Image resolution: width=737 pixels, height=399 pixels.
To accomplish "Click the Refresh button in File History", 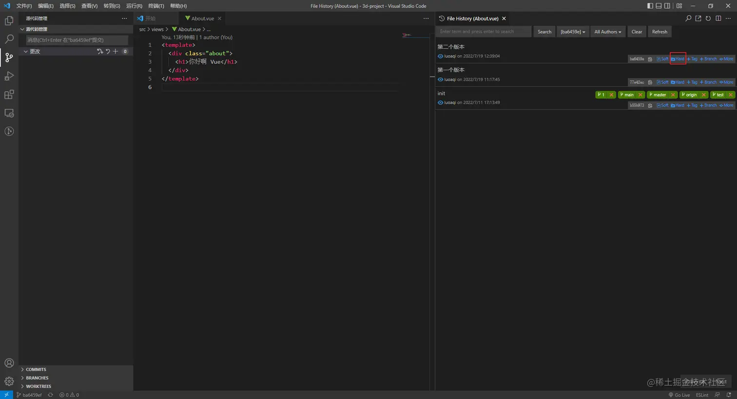I will [659, 32].
